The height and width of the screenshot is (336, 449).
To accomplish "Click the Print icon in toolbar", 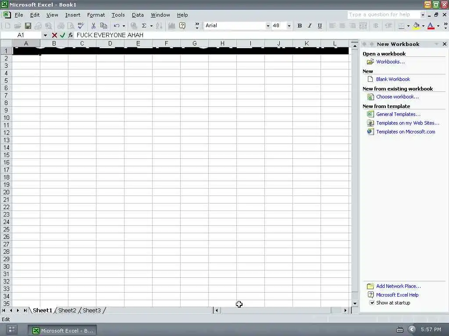I will tap(61, 26).
